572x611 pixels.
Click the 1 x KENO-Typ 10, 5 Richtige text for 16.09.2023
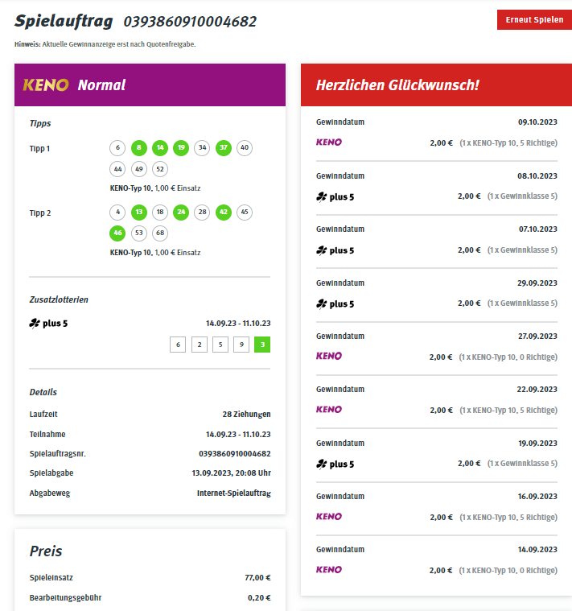(508, 517)
